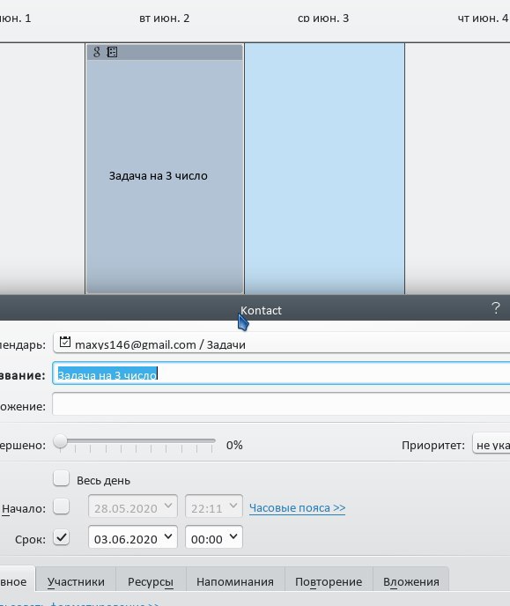Click the to-do list icon on the June 2 task
This screenshot has width=510, height=606.
[112, 52]
